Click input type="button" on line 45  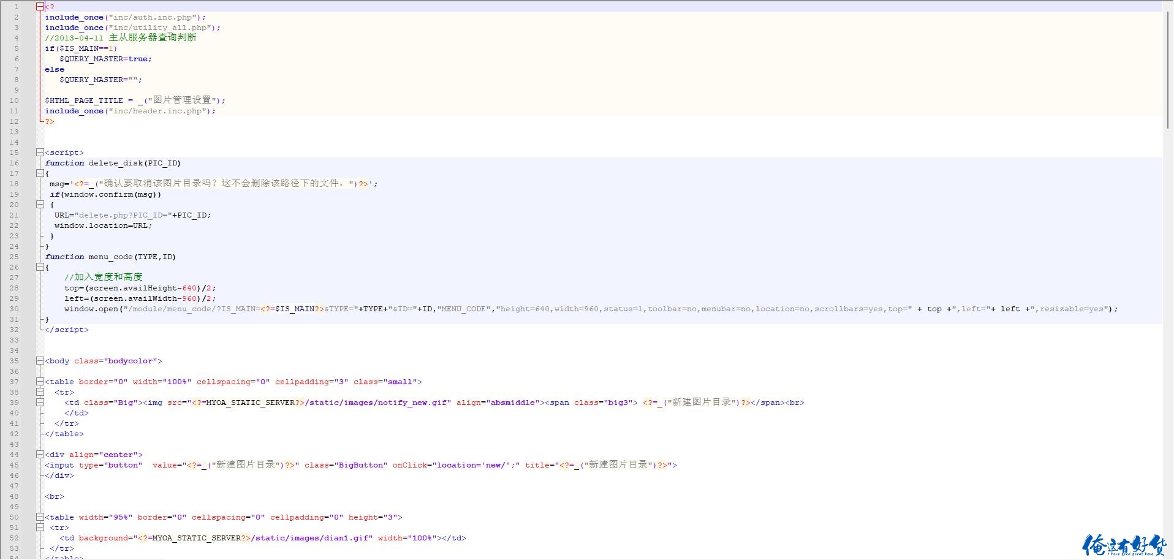click(x=94, y=465)
